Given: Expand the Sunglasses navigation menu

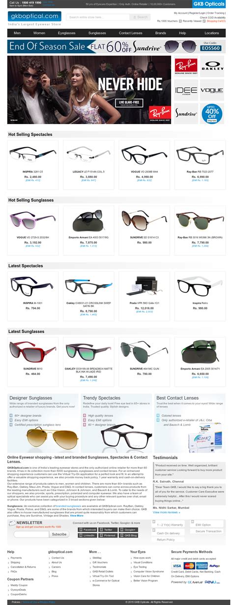Looking at the screenshot, I should point(97,33).
